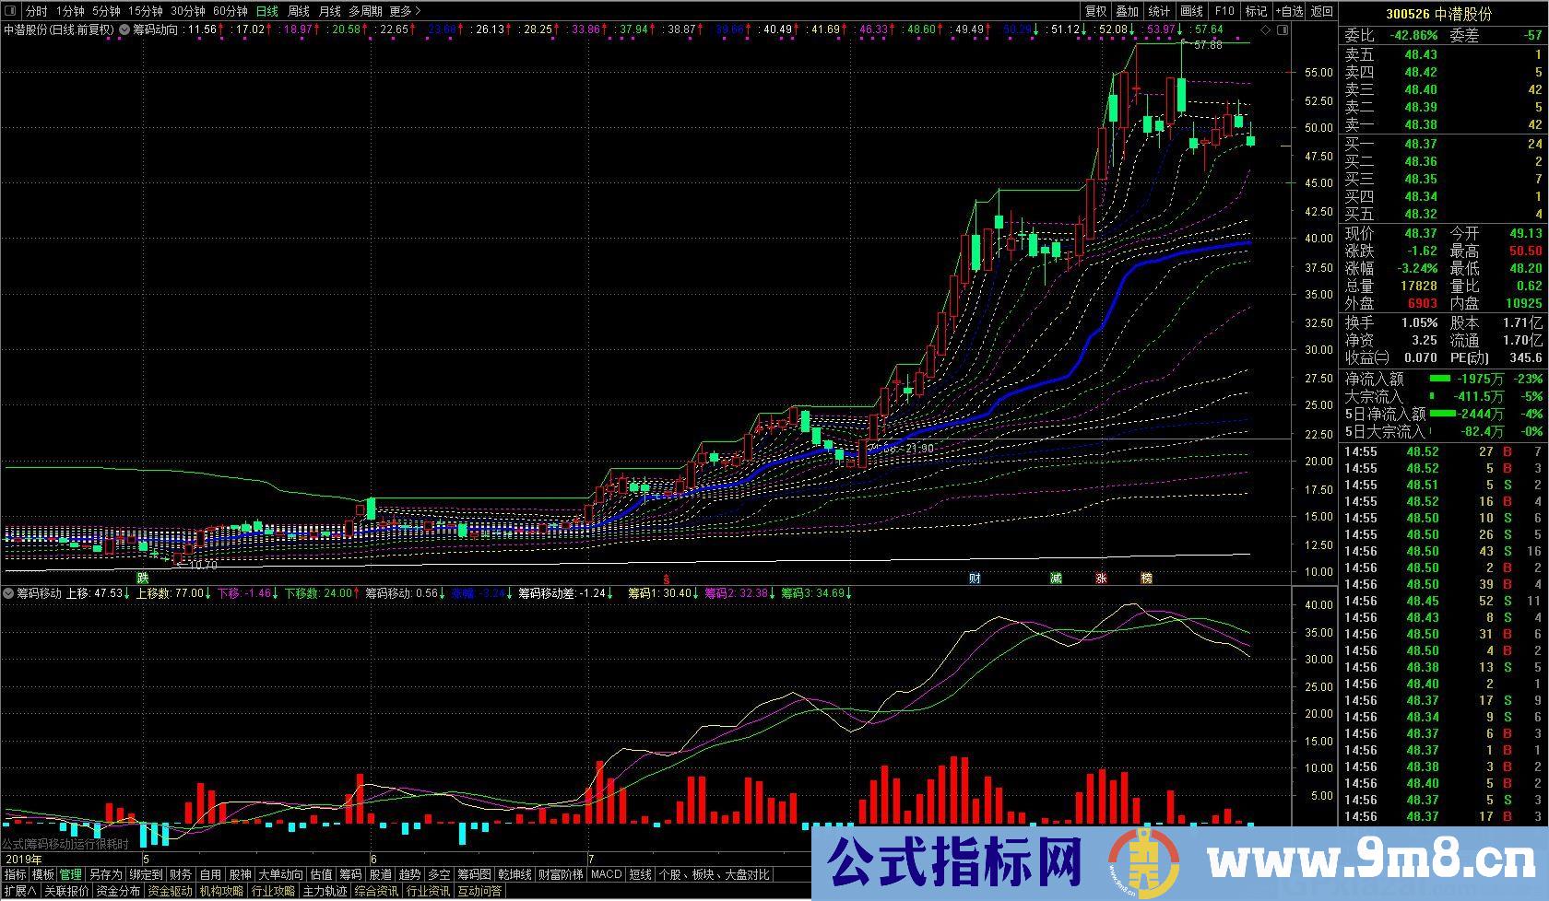Click the +自选 button
This screenshot has width=1549, height=901.
pos(1289,11)
